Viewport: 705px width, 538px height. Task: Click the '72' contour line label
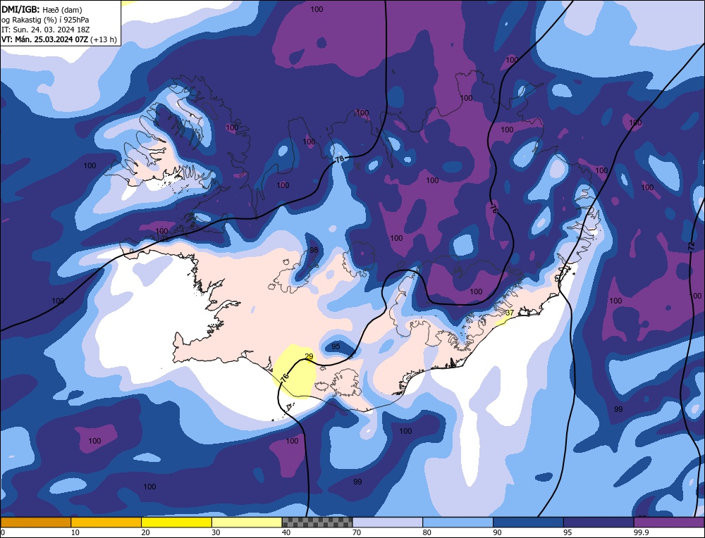(692, 246)
